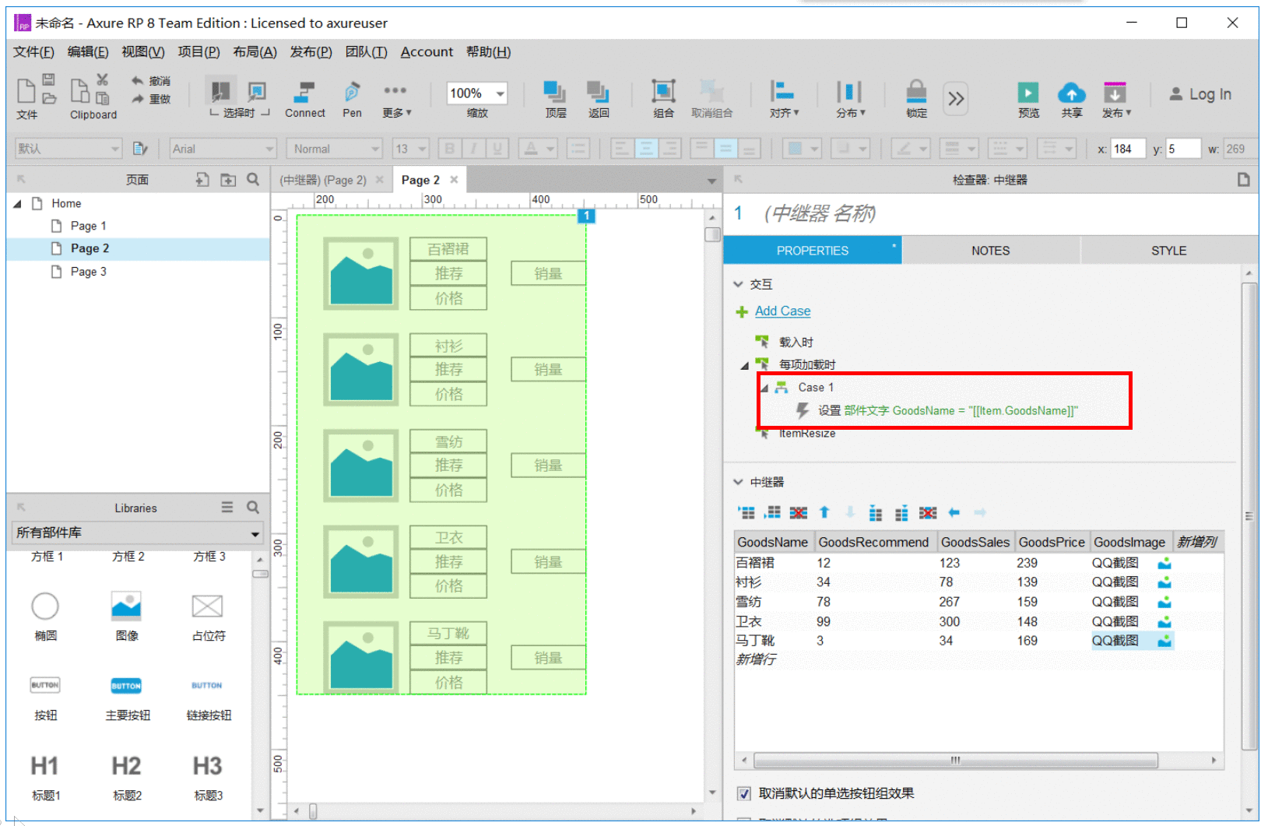Click the 返回 send-to-back icon
Image resolution: width=1268 pixels, height=826 pixels.
[x=598, y=92]
